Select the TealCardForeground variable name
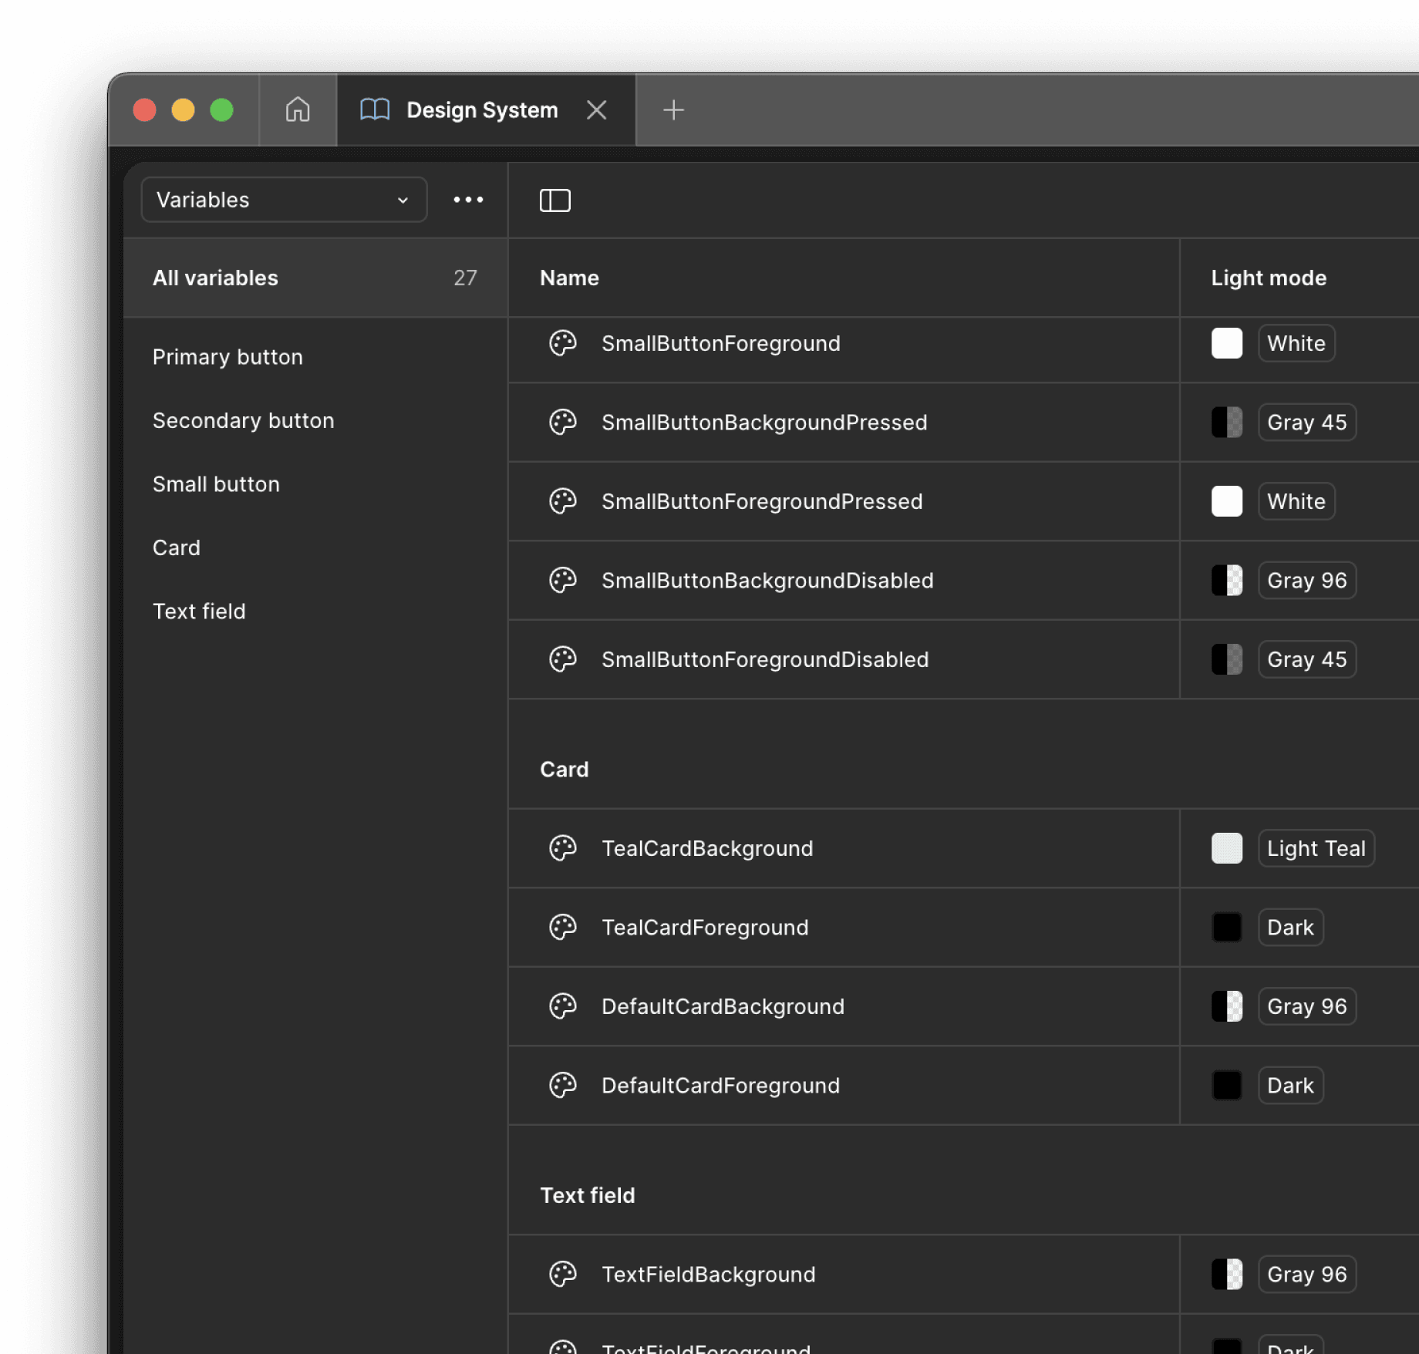Viewport: 1419px width, 1354px height. coord(705,927)
